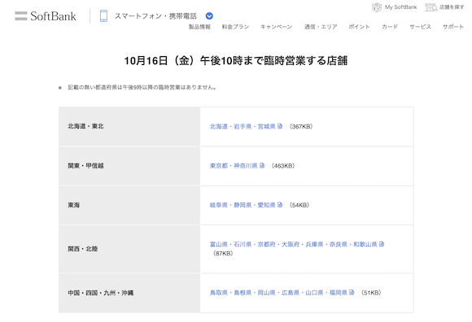Select the スマートフォン・携帯電話 category label
The width and height of the screenshot is (472, 322).
(155, 16)
